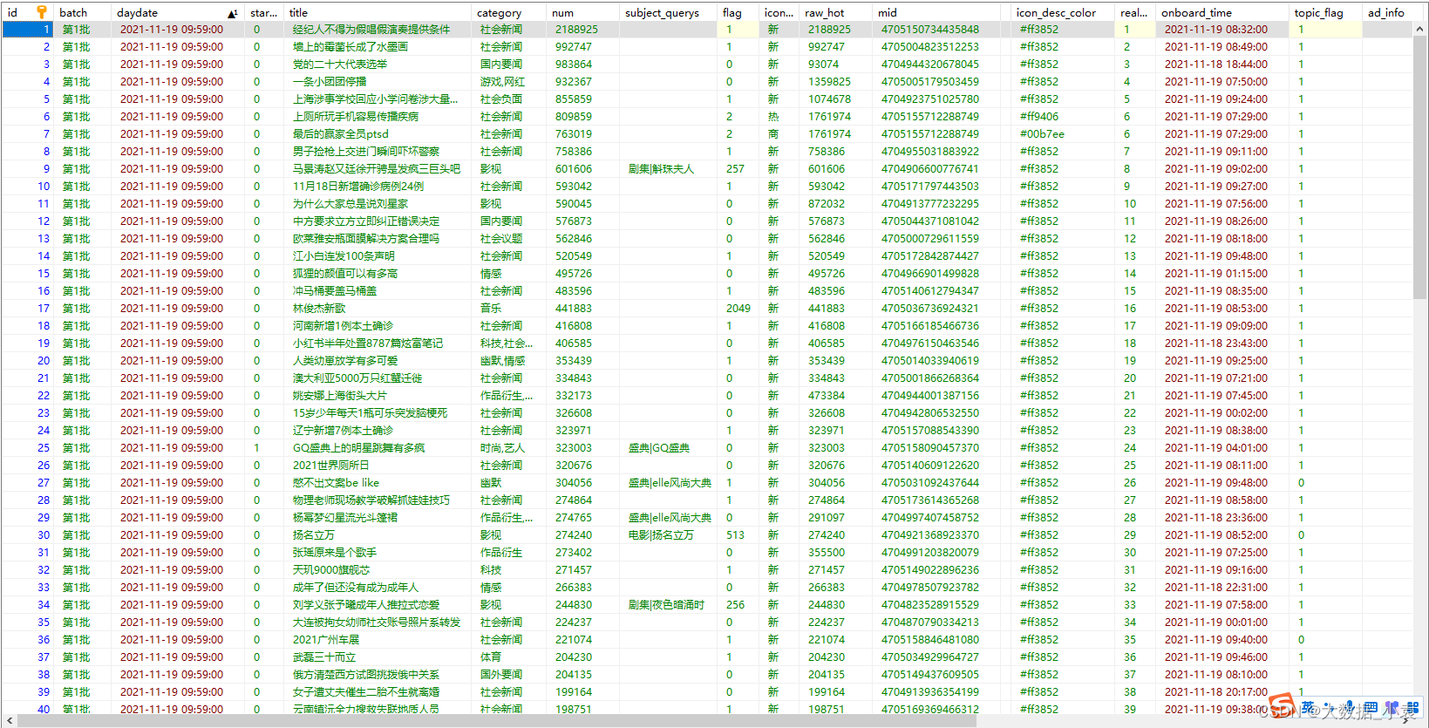This screenshot has width=1429, height=728.
Task: Click the sort arrow on daydate column
Action: point(232,14)
